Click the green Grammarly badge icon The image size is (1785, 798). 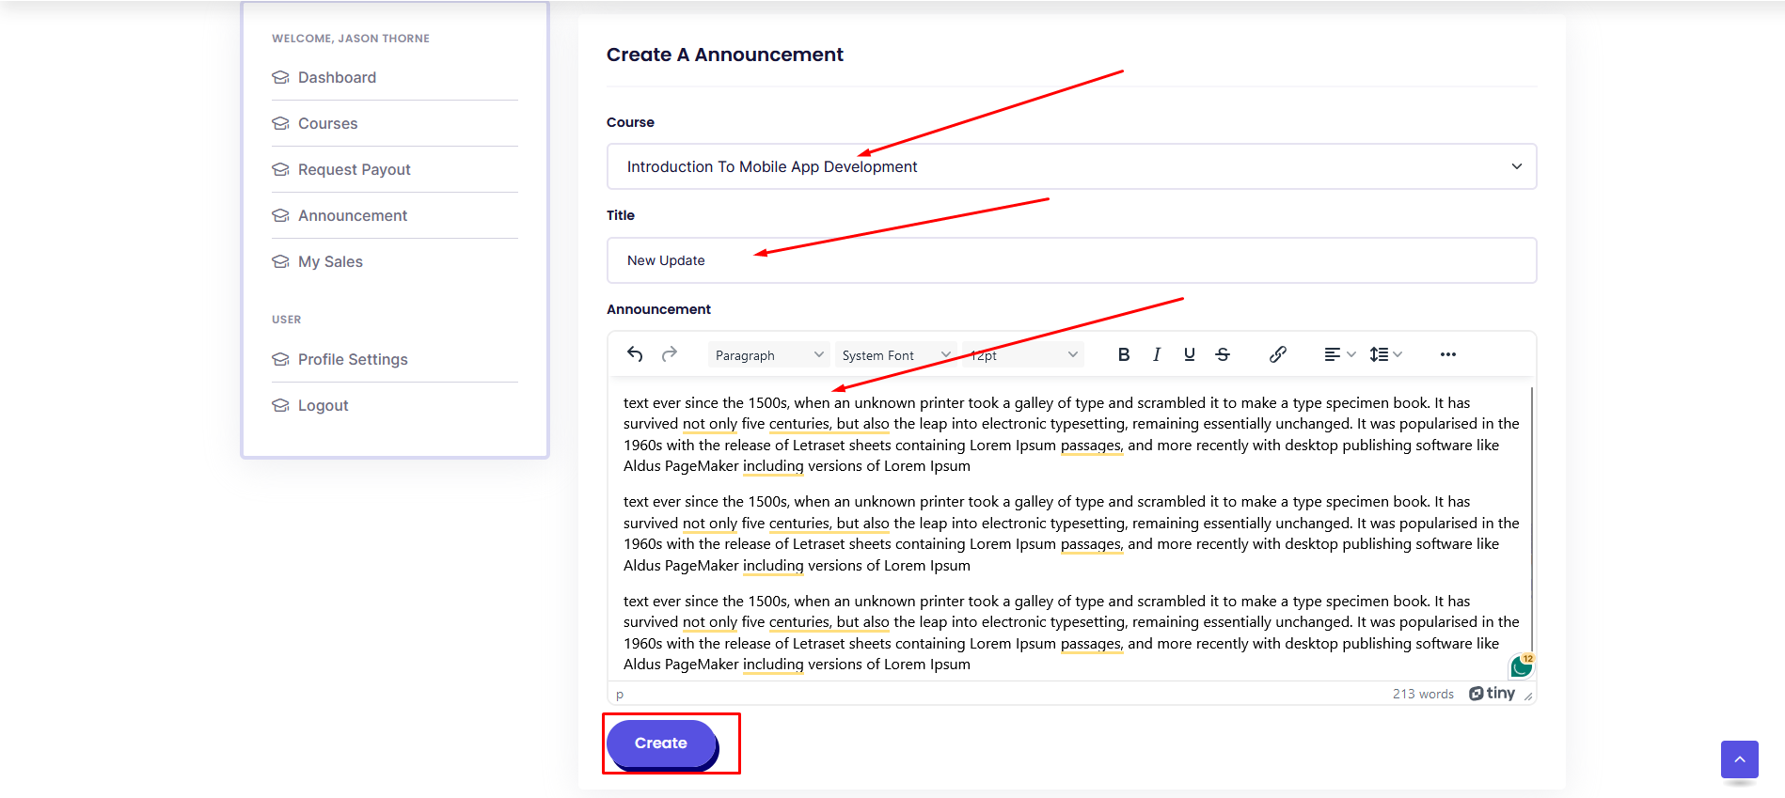(1521, 667)
